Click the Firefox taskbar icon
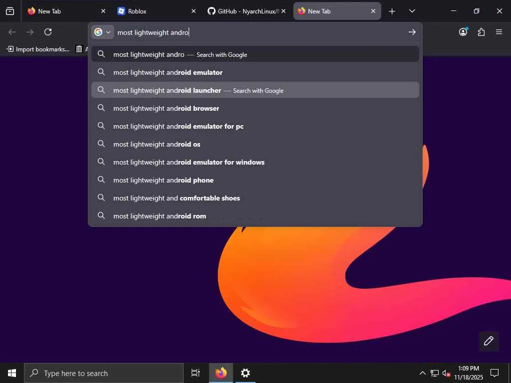This screenshot has height=383, width=511. coord(221,373)
